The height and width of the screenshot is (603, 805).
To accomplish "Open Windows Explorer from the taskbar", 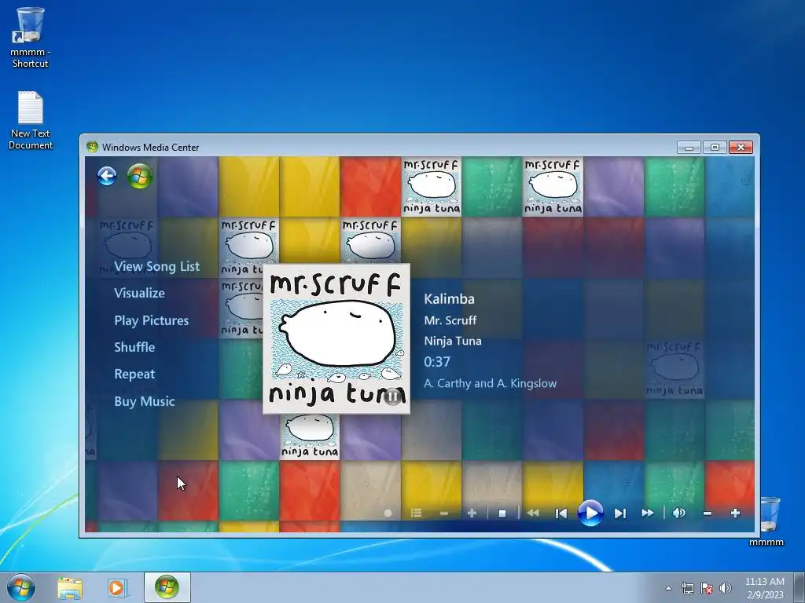I will point(70,588).
